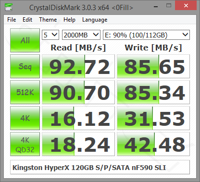Click the Seq write result 85.65
The width and height of the screenshot is (200, 182).
[153, 66]
